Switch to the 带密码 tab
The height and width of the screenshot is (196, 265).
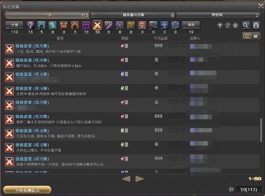[x=218, y=15]
